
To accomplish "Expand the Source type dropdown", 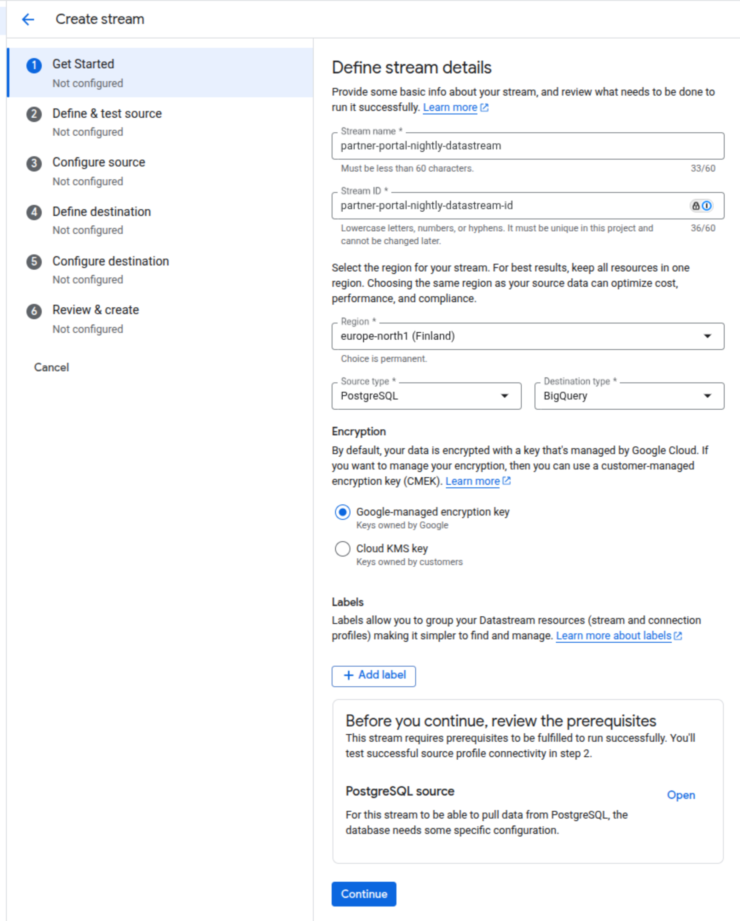I will [x=426, y=396].
